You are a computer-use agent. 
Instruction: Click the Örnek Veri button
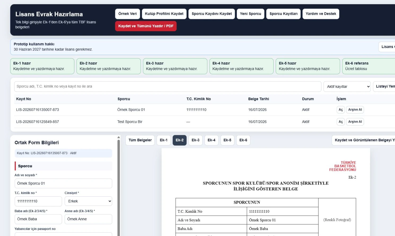coord(128,14)
